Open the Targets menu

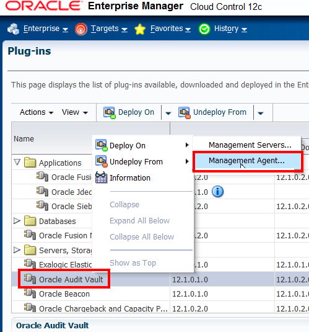(x=109, y=29)
